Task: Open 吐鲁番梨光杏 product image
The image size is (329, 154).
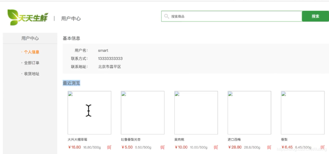Action: (x=143, y=113)
